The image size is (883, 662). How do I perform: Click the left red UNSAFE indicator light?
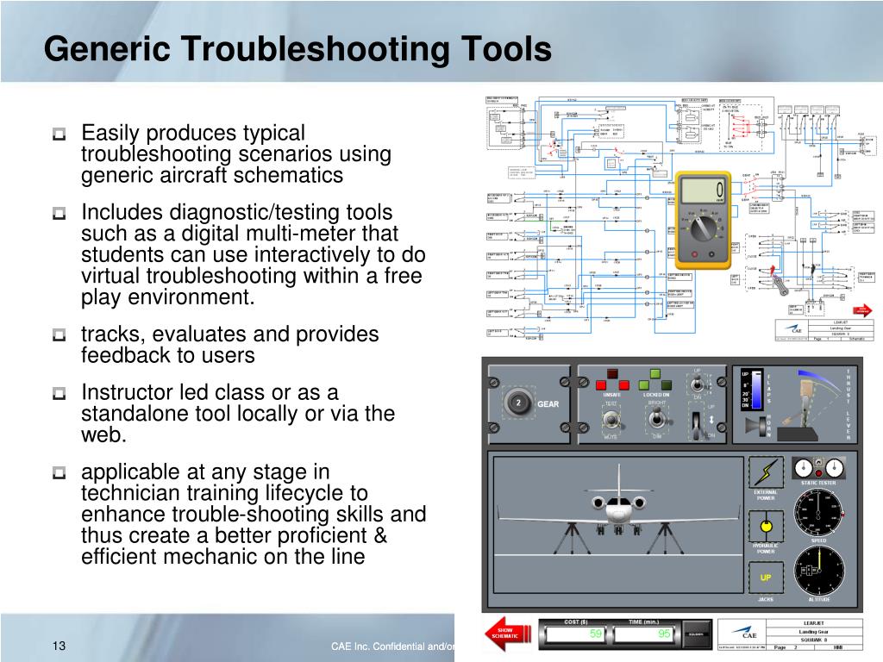600,385
